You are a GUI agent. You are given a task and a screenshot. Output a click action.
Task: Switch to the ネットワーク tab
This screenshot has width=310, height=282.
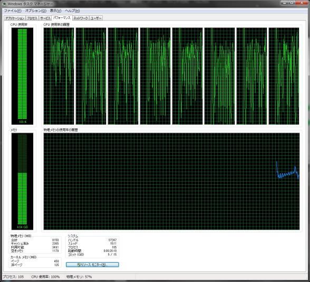click(x=81, y=18)
